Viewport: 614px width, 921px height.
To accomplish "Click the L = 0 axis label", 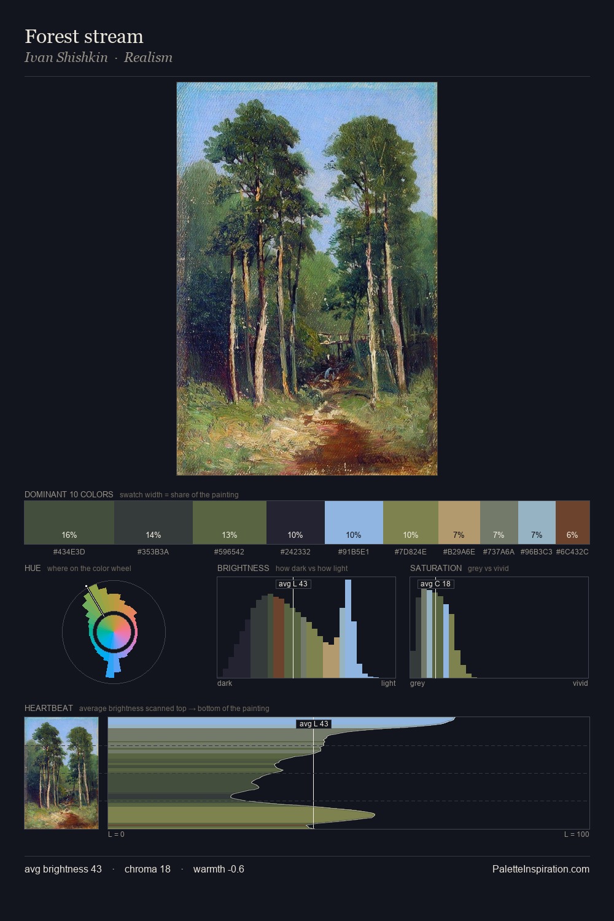I will click(116, 834).
